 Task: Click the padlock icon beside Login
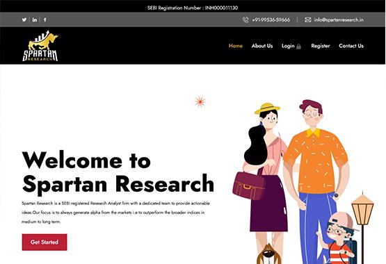(x=298, y=47)
